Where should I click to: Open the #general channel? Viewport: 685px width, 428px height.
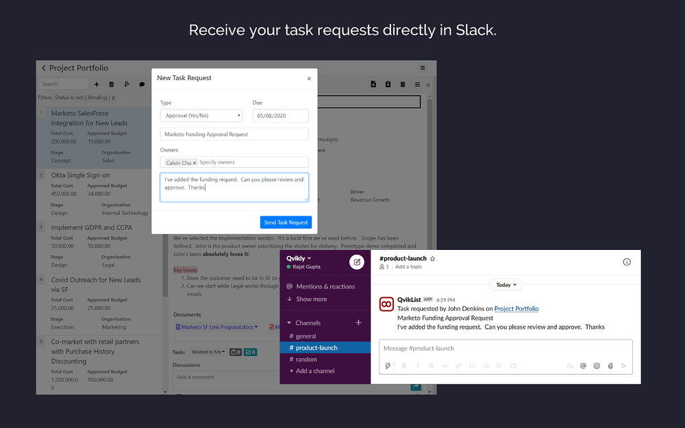tap(303, 336)
